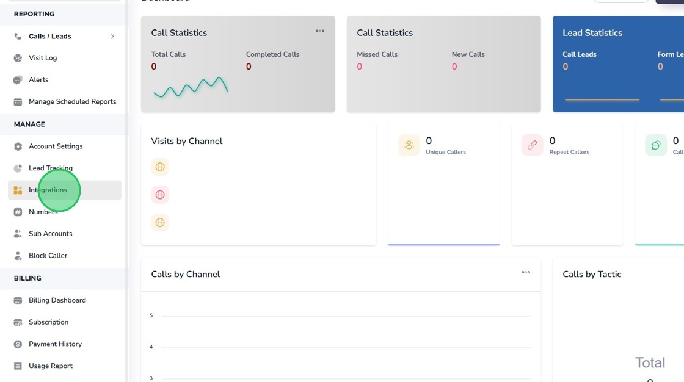Open the Usage Report page

51,366
